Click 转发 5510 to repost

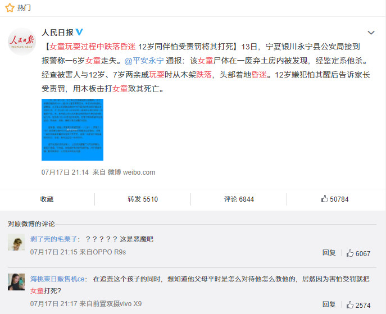click(143, 199)
